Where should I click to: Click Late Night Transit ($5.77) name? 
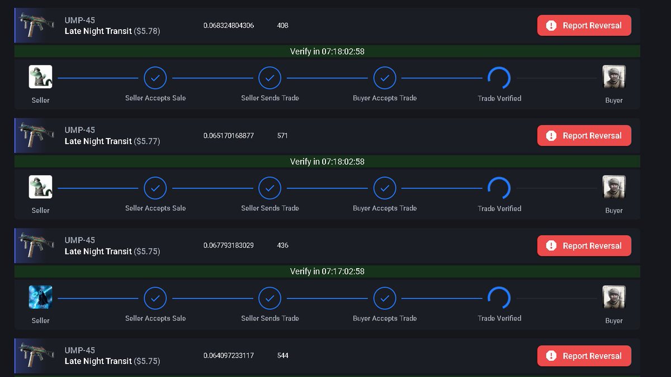click(x=112, y=141)
